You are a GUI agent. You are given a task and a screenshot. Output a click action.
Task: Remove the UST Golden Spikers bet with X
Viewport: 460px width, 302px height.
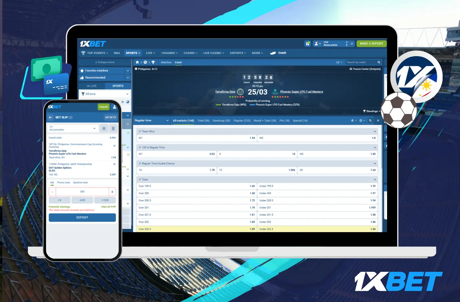[x=114, y=164]
